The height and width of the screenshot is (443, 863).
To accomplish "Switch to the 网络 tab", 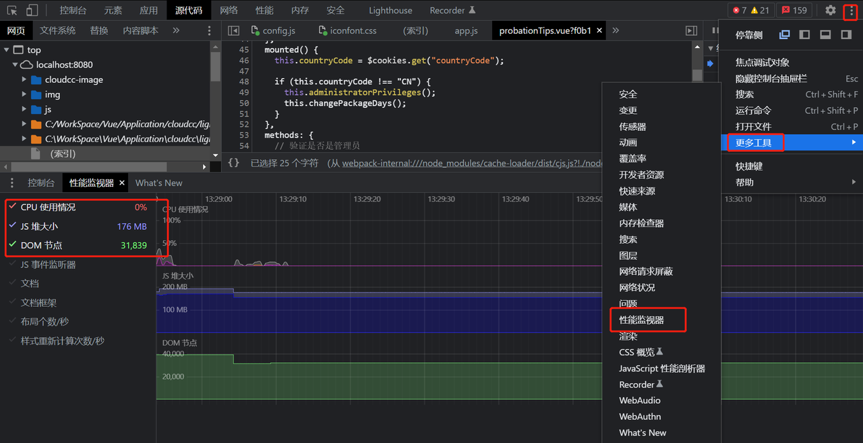I will point(229,10).
